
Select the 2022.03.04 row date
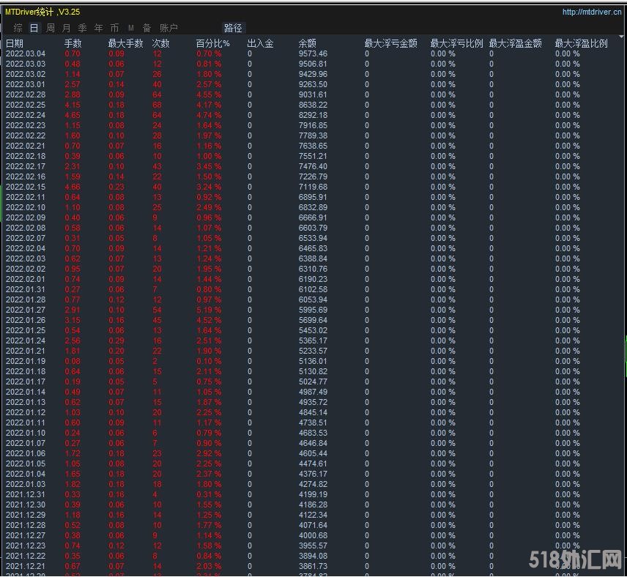point(26,54)
